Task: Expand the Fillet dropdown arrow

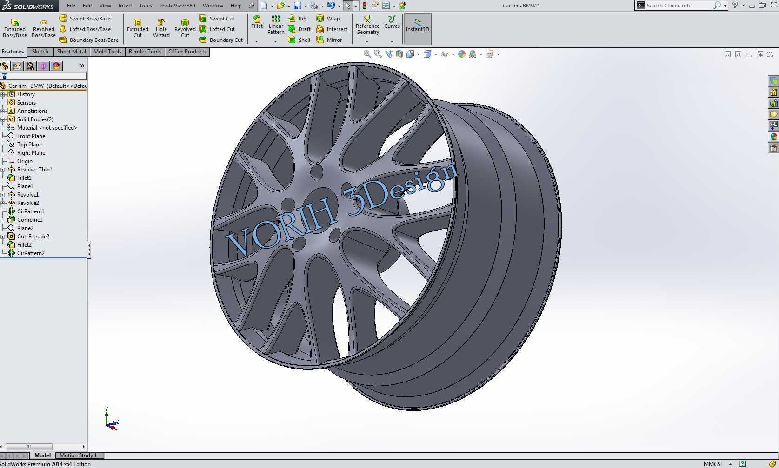Action: point(256,41)
